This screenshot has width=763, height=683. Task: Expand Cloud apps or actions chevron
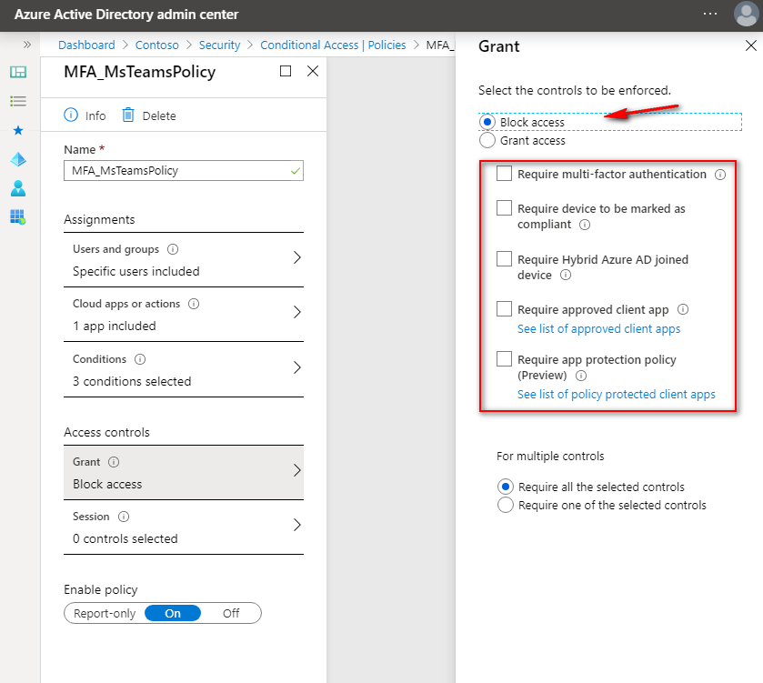tap(296, 312)
